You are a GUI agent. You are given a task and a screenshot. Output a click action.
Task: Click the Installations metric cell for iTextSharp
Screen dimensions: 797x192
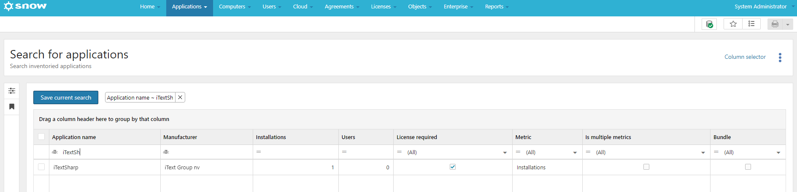click(547, 167)
